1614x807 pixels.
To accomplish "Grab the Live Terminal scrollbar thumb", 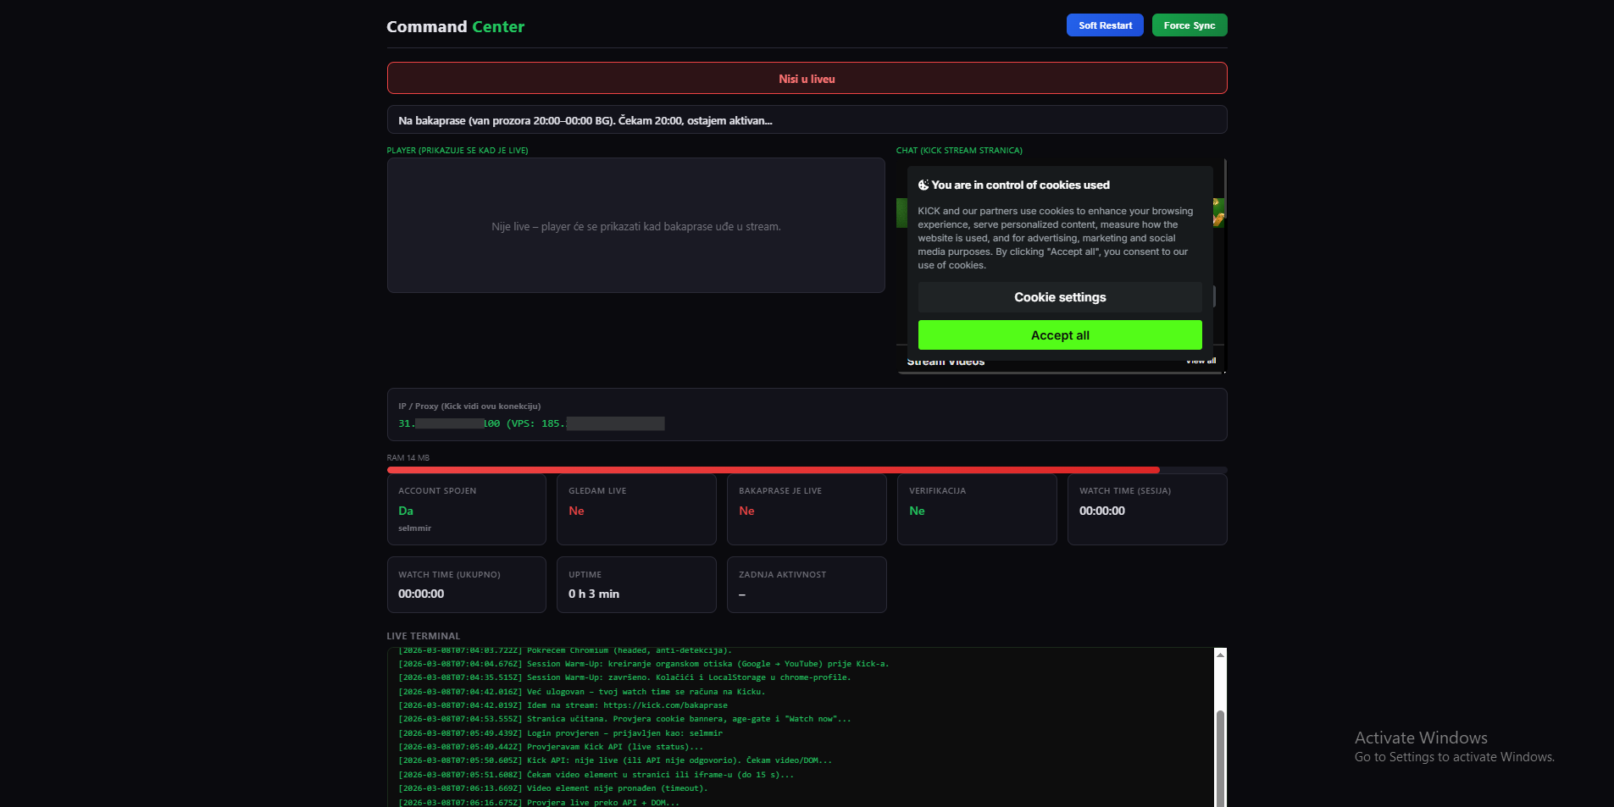I will point(1220,754).
